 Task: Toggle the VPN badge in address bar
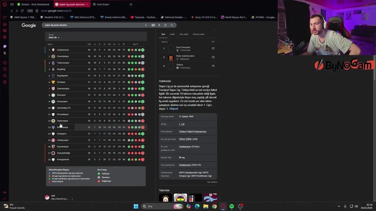30,11
